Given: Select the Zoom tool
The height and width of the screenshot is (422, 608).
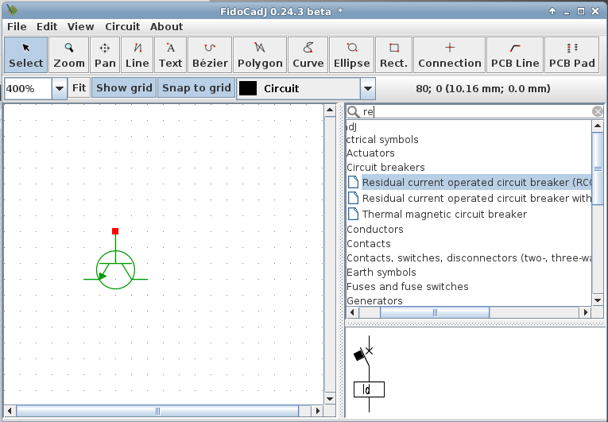Looking at the screenshot, I should click(x=69, y=55).
